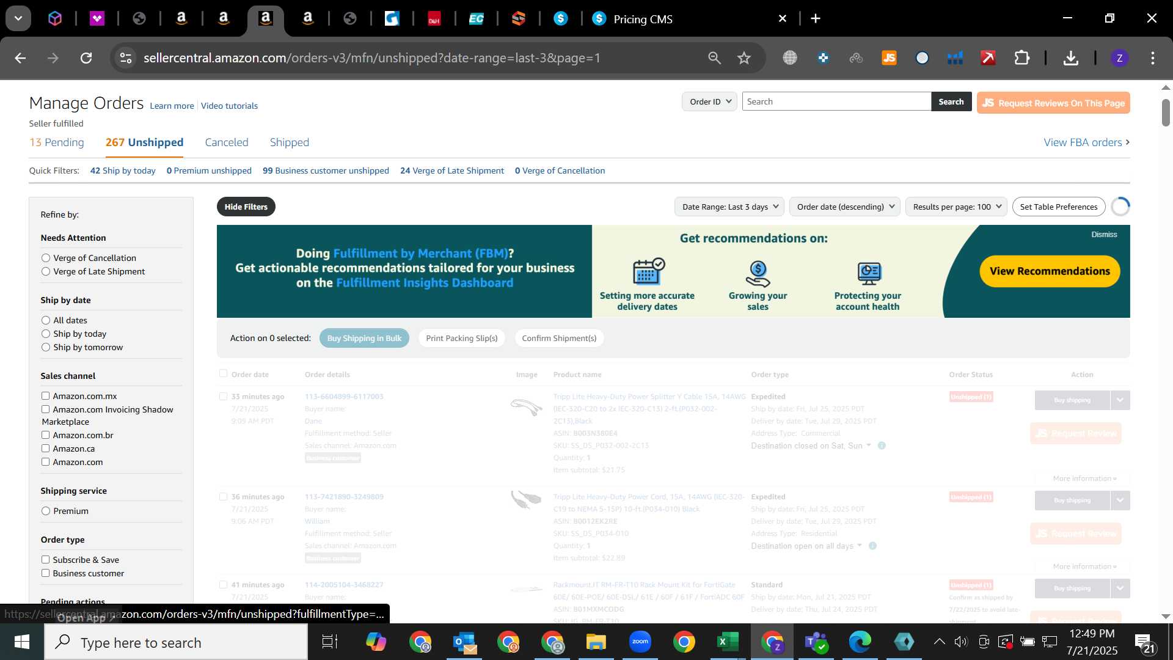1173x660 pixels.
Task: Expand More information under first order
Action: click(1084, 479)
